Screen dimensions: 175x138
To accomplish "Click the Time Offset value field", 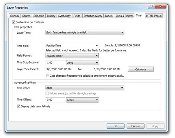I will point(55,100).
